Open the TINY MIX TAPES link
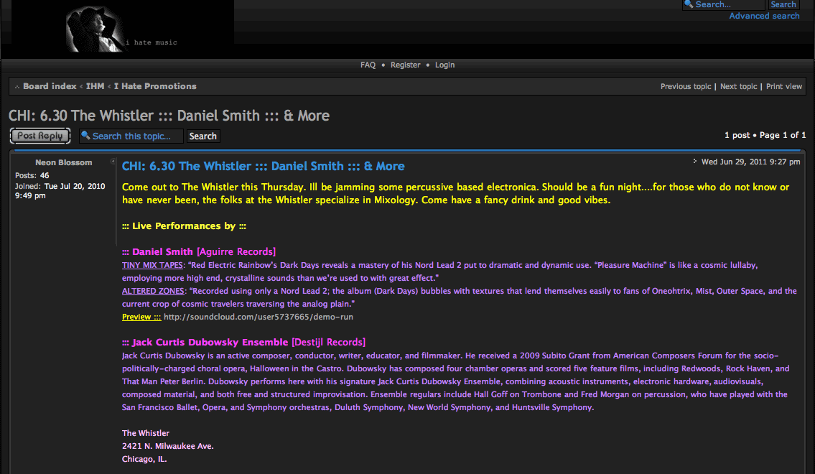Screen dimensions: 815x474 pyautogui.click(x=152, y=265)
